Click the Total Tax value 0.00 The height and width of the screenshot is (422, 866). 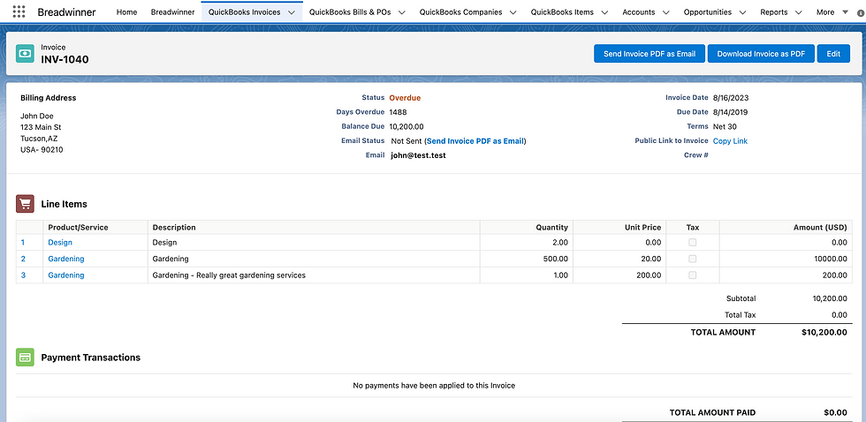pyautogui.click(x=839, y=315)
